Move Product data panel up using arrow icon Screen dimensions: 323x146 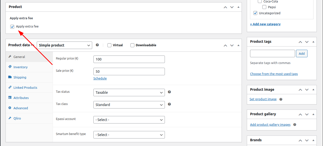(x=225, y=45)
